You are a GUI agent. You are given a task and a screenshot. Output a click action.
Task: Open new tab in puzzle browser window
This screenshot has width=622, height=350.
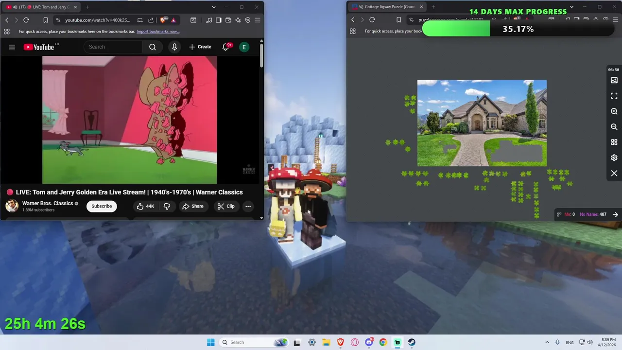click(x=433, y=7)
